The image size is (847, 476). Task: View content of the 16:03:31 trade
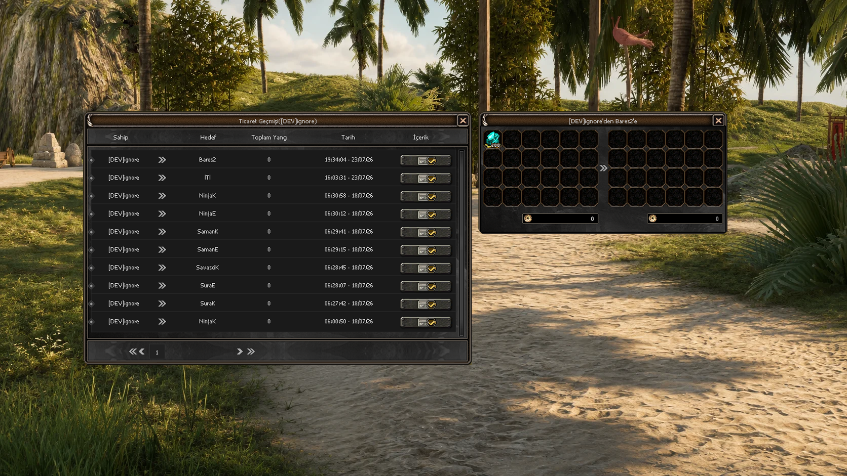coord(426,179)
